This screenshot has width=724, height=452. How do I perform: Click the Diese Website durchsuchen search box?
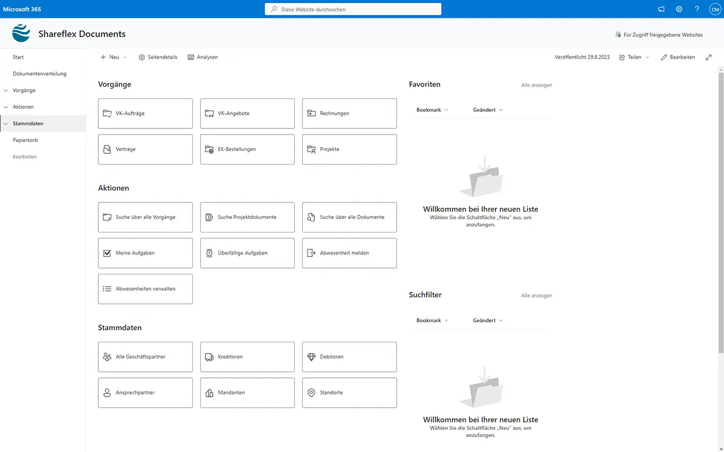coord(353,9)
